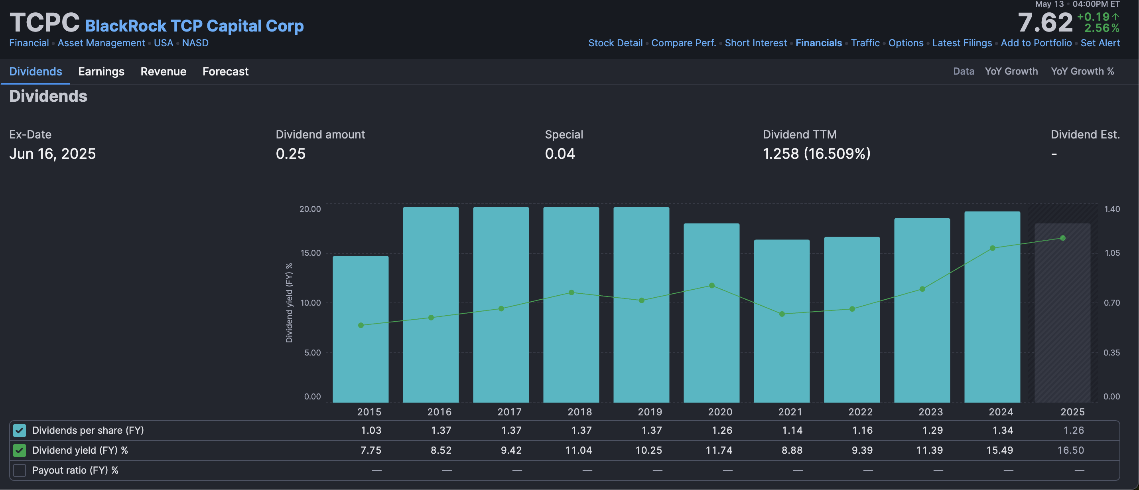
Task: Click the 2024 yield line point
Action: (x=993, y=248)
